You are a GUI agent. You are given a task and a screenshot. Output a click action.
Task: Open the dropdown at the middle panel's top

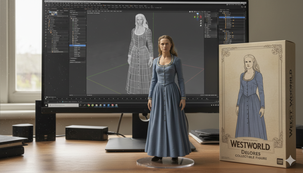pos(77,12)
